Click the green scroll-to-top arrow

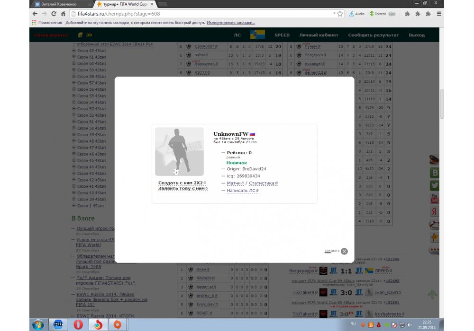(432, 295)
